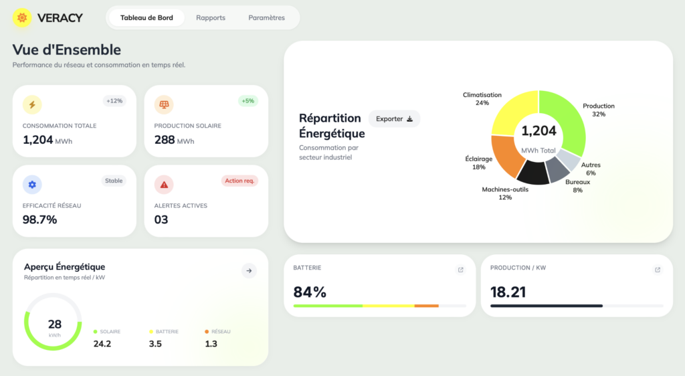Screen dimensions: 685x376
Task: Select the +12% consumption badge
Action: (x=114, y=101)
